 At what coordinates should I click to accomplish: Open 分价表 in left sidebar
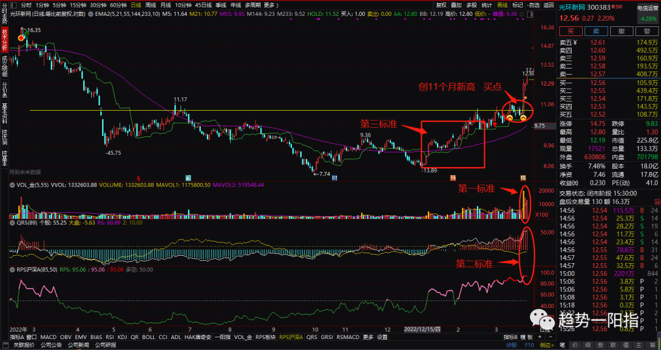pos(5,90)
